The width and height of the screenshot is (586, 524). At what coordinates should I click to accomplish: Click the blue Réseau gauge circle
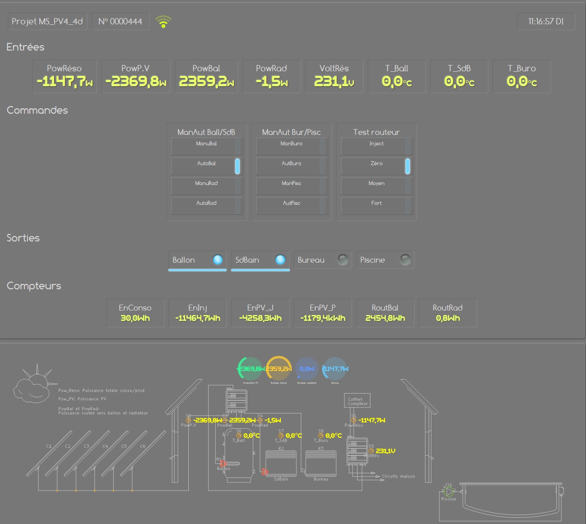pos(335,369)
